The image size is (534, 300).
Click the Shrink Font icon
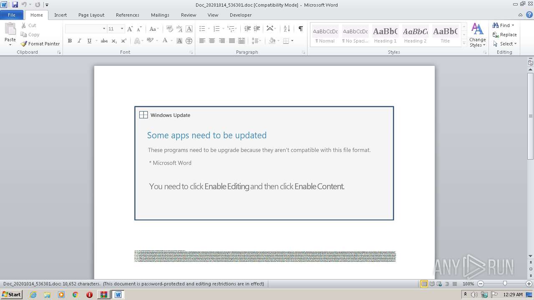tap(139, 29)
